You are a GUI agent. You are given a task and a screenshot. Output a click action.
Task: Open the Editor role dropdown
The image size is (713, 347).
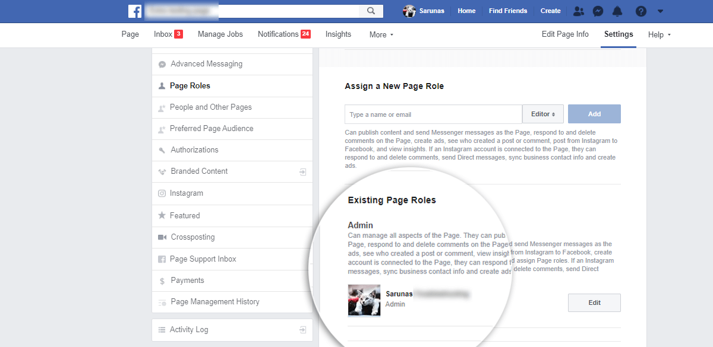click(x=543, y=114)
